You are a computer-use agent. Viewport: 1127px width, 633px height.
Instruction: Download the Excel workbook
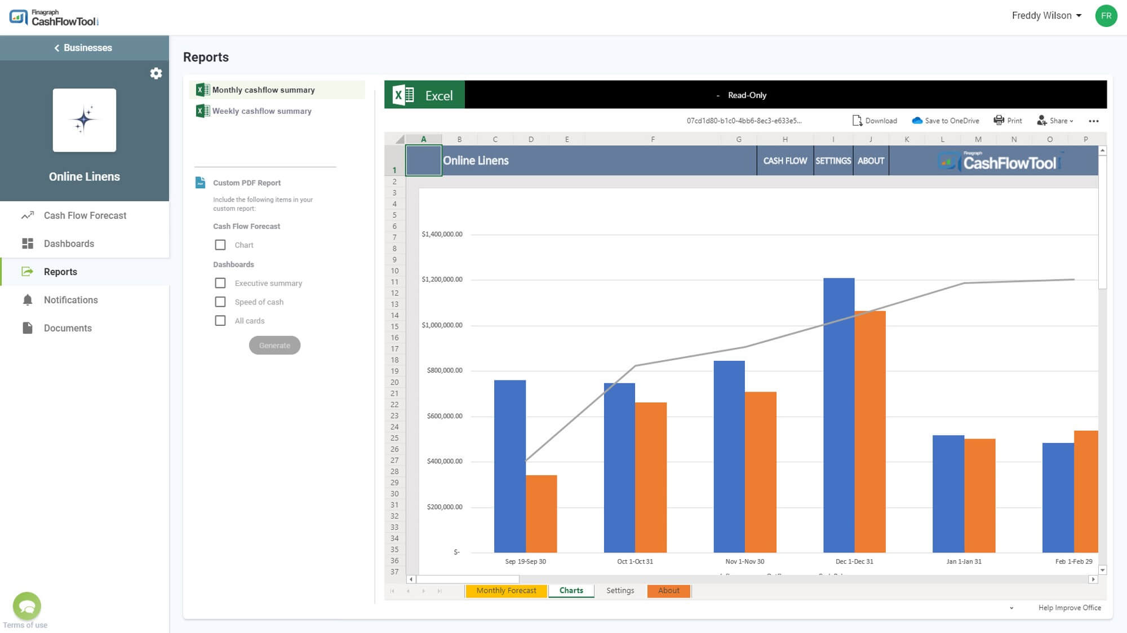coord(875,121)
